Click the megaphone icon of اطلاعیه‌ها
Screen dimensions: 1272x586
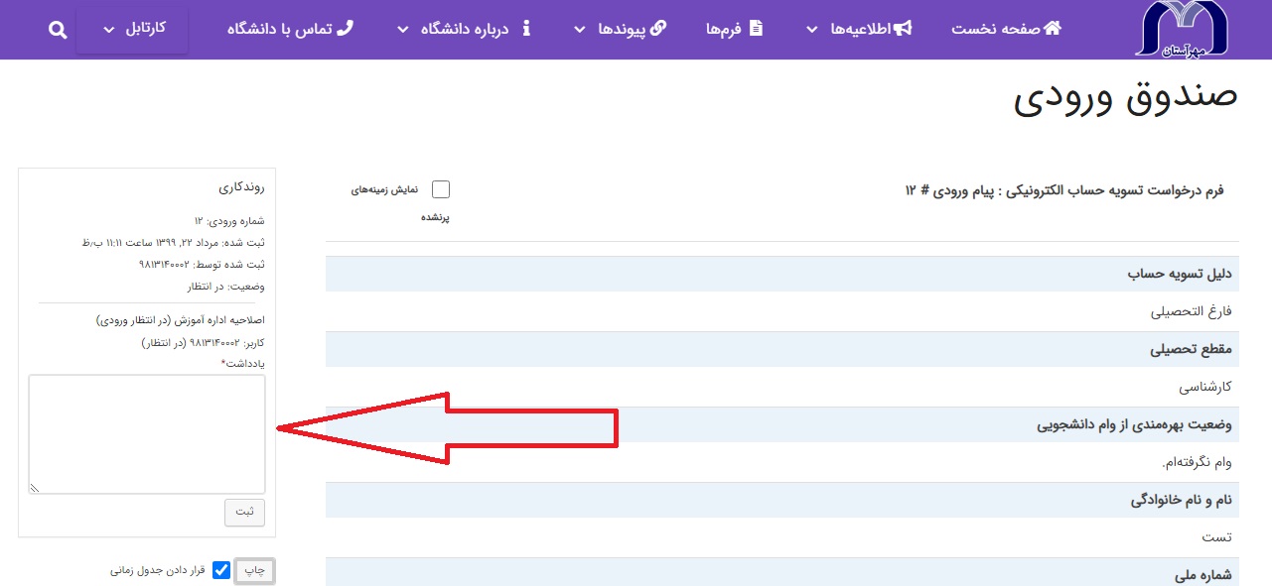[x=903, y=29]
